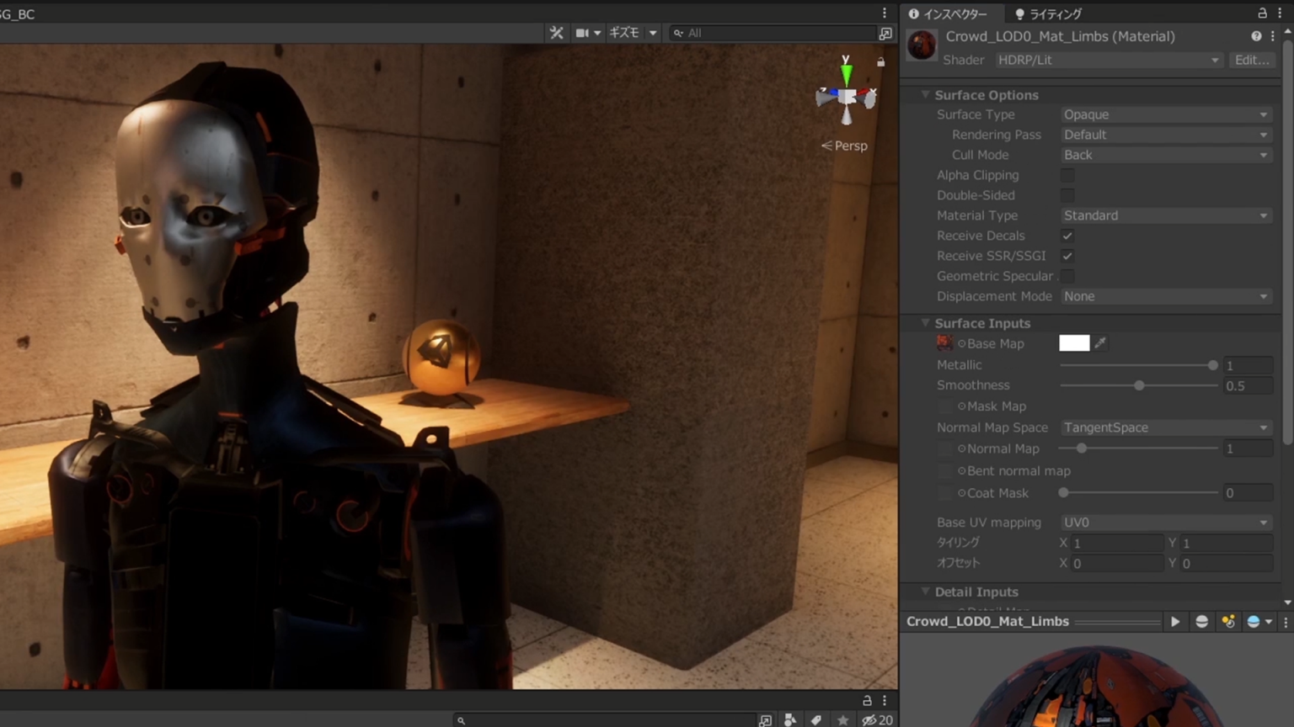Viewport: 1294px width, 727px height.
Task: Disable Receive Decals
Action: [1067, 236]
